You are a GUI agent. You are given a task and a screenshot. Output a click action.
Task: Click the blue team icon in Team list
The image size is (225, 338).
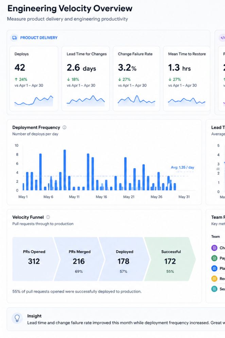[214, 268]
